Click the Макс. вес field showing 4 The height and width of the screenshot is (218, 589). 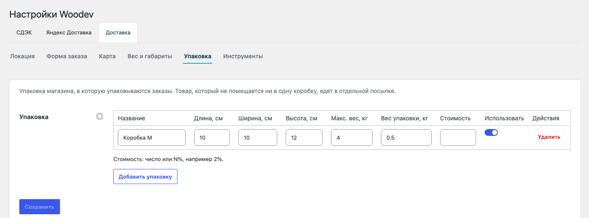(352, 138)
